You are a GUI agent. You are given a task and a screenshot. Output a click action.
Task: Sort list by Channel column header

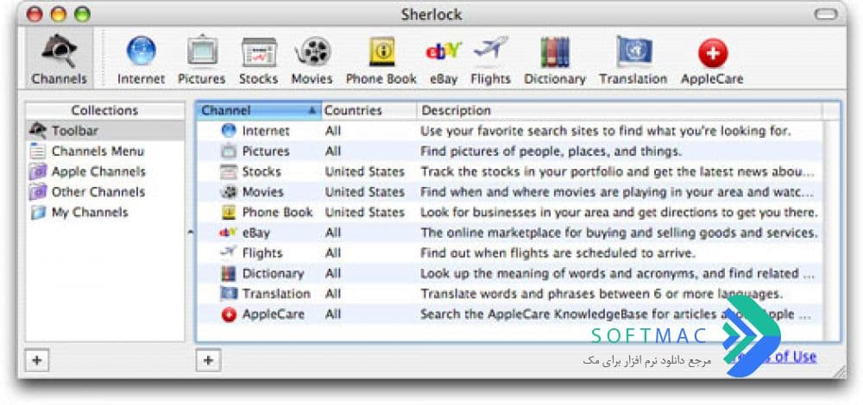(258, 110)
